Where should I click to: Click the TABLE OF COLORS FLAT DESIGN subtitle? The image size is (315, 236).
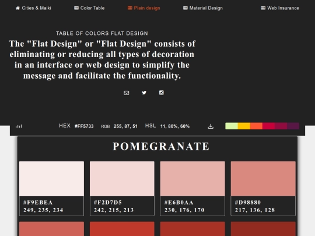tap(102, 33)
